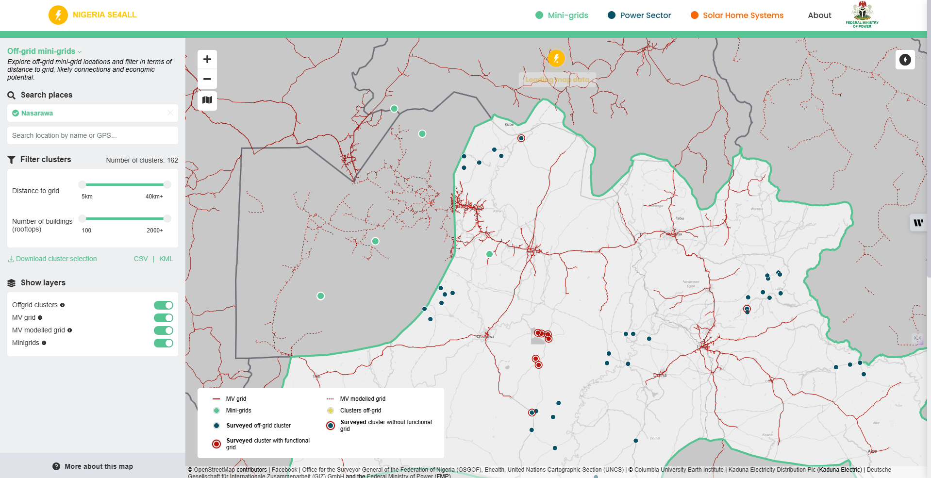Open More about this map
This screenshot has height=478, width=931.
pyautogui.click(x=93, y=466)
